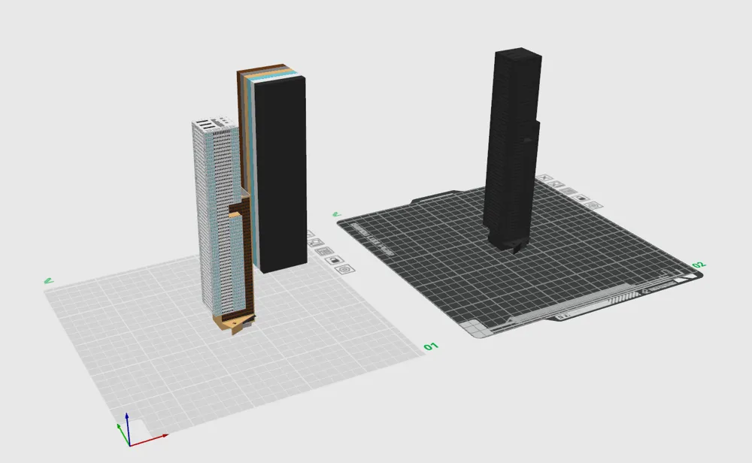Unlock plate 02 with its padlock icon
This screenshot has width=752, height=463.
coord(581,198)
